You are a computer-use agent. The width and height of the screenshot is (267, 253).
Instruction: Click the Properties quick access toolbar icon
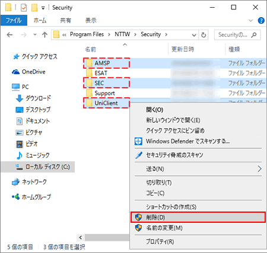24,8
